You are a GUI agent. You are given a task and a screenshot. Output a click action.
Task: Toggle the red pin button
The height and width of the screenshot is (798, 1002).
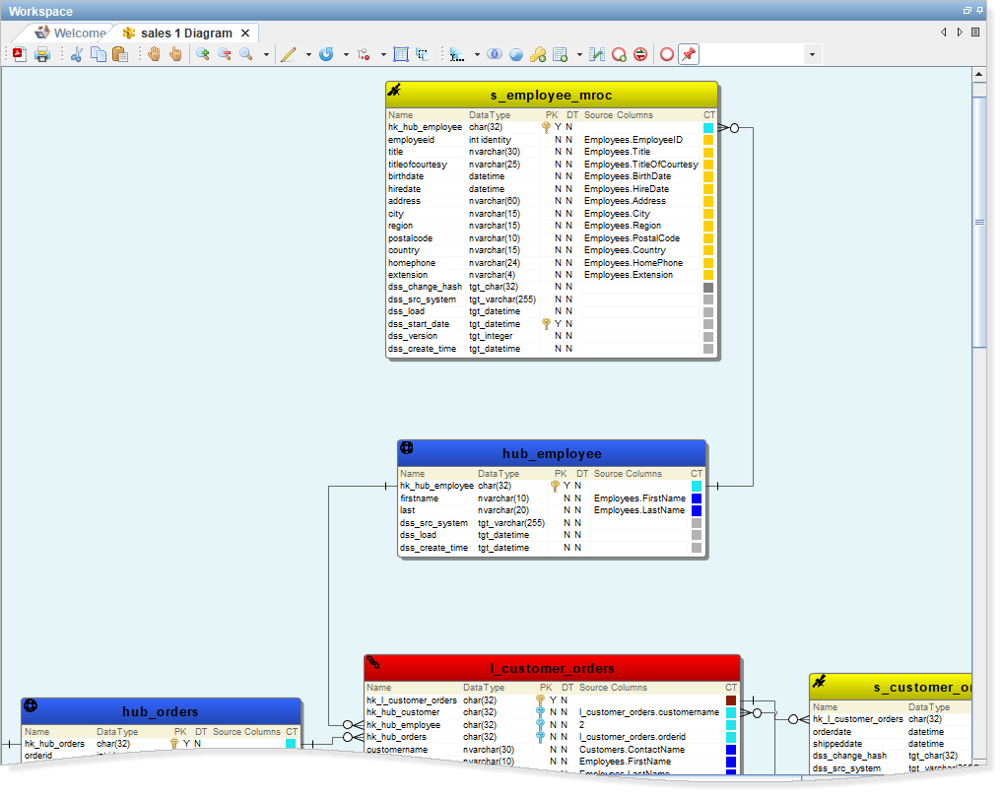tap(689, 55)
